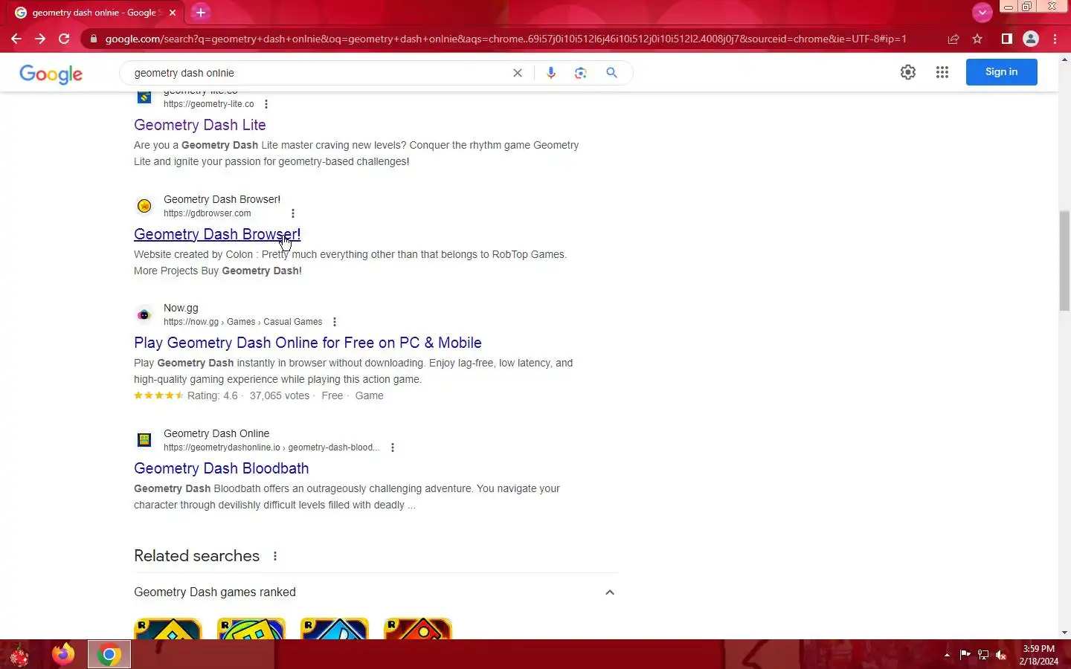Open the Geometry Dash Bloodbath link
This screenshot has width=1071, height=669.
click(222, 468)
